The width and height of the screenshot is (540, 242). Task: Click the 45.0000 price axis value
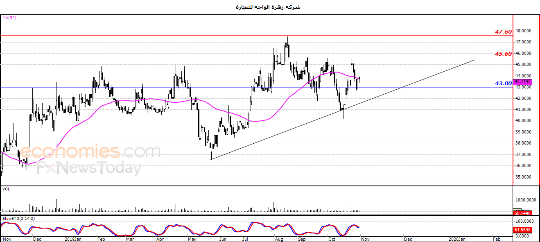pos(524,65)
